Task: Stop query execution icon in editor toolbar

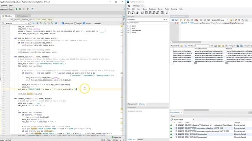Action: tap(192, 20)
